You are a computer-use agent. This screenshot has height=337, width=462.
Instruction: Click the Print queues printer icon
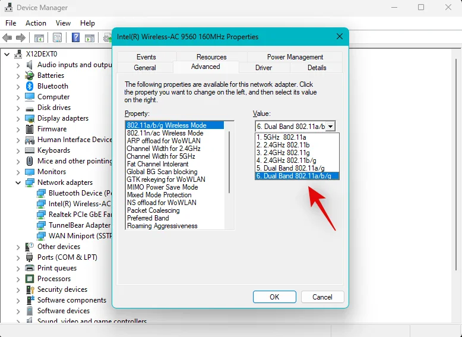(30, 268)
